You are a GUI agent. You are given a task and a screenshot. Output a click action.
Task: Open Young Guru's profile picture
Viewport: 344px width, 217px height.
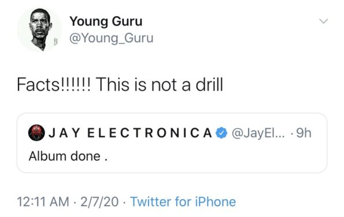point(40,30)
